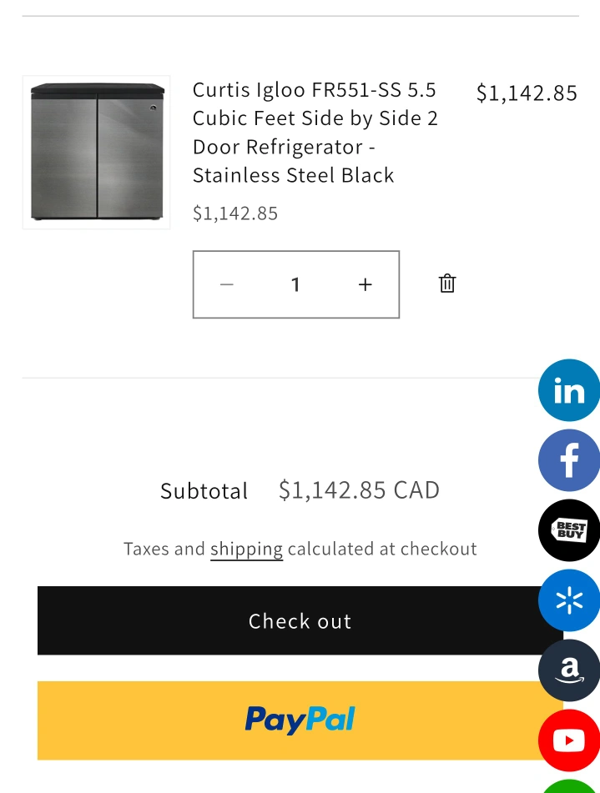
Task: Open the Facebook social icon
Action: [569, 460]
